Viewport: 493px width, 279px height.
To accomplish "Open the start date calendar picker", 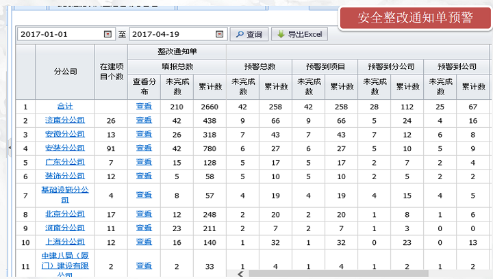I will (x=108, y=34).
